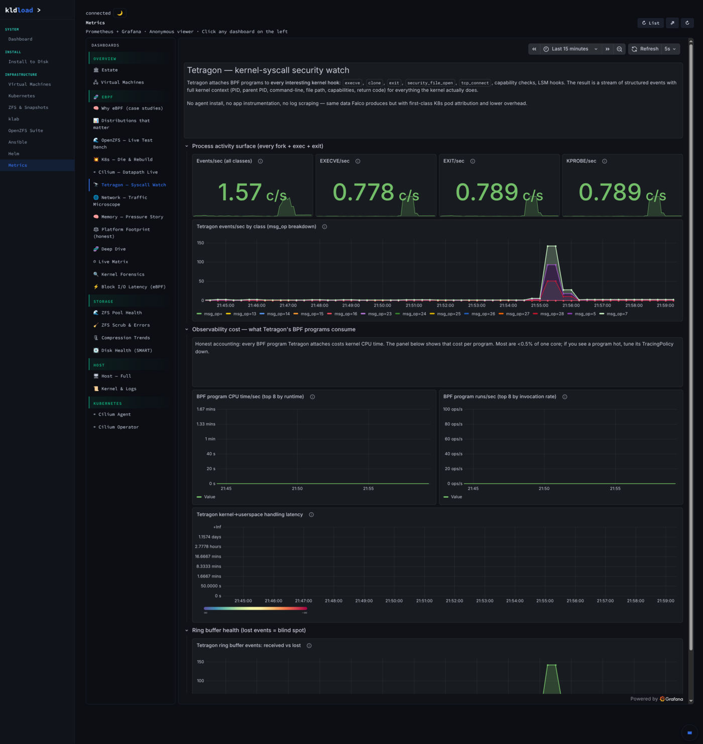
Task: Collapse the Process activity surface row
Action: pyautogui.click(x=187, y=146)
